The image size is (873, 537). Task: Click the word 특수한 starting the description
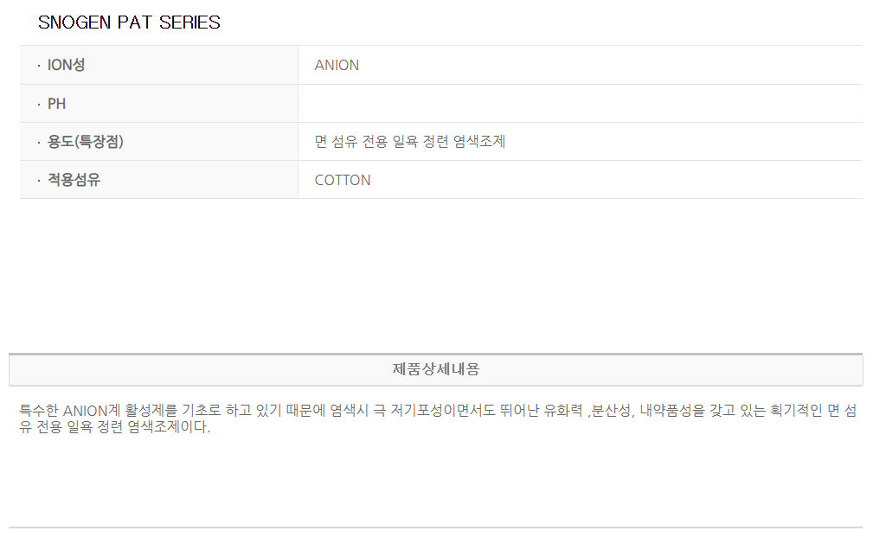click(39, 411)
